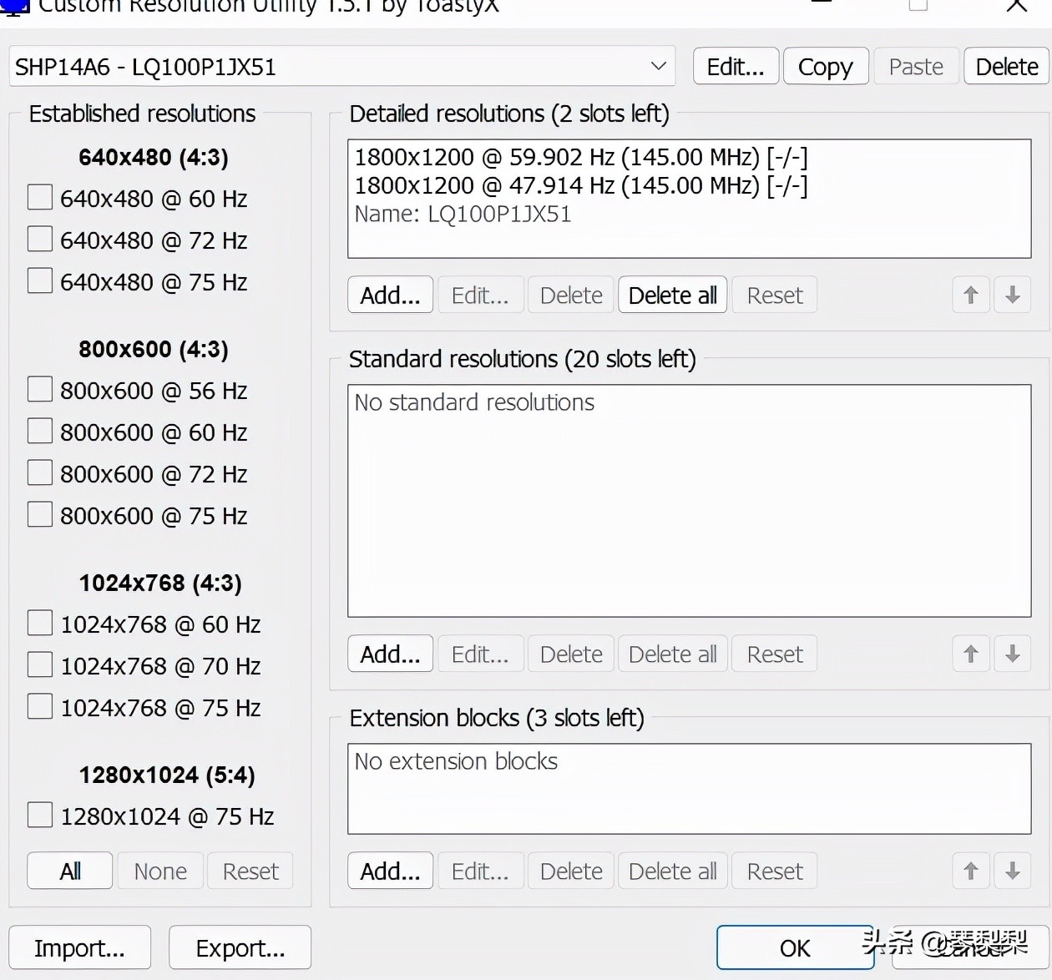Click the up arrow in Standard resolutions section
The height and width of the screenshot is (980, 1052).
click(970, 654)
